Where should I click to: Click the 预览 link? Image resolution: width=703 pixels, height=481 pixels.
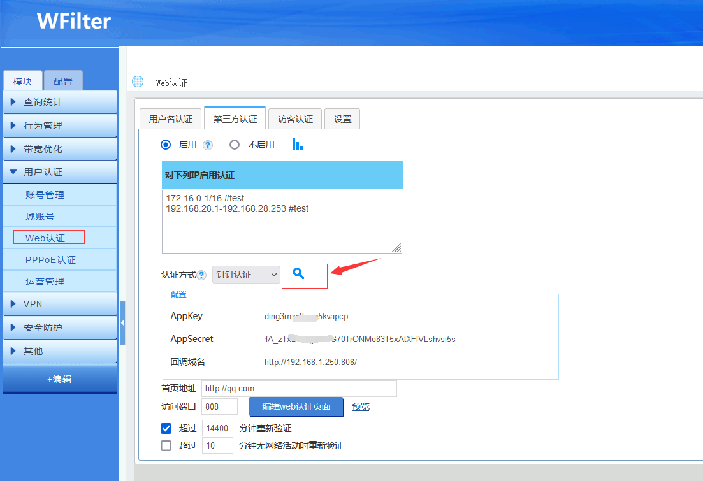coord(361,406)
